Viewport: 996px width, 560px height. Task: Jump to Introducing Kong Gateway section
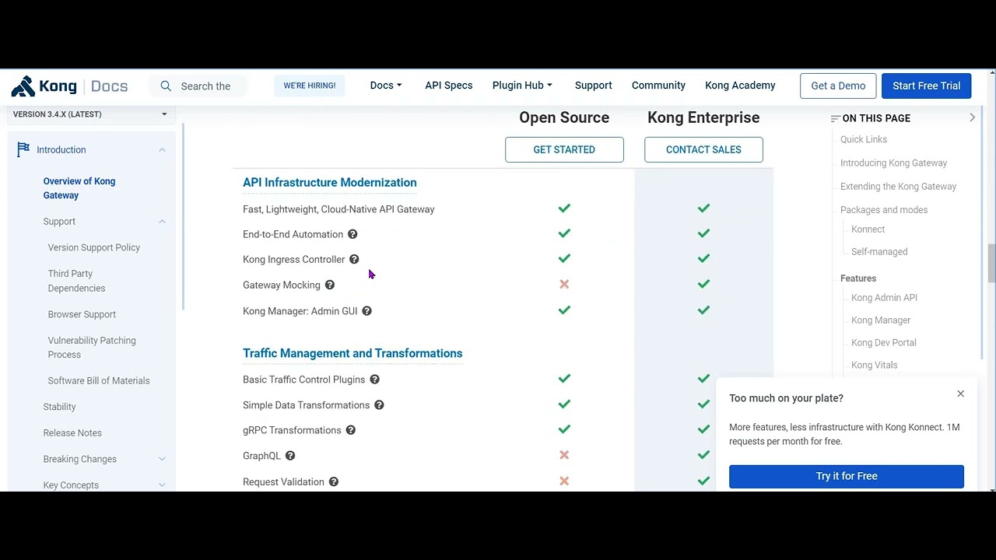point(893,163)
